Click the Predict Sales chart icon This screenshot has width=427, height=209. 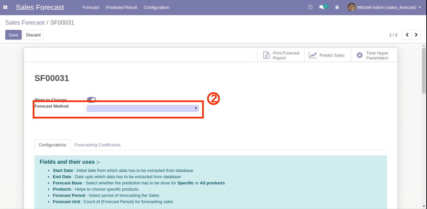point(313,55)
